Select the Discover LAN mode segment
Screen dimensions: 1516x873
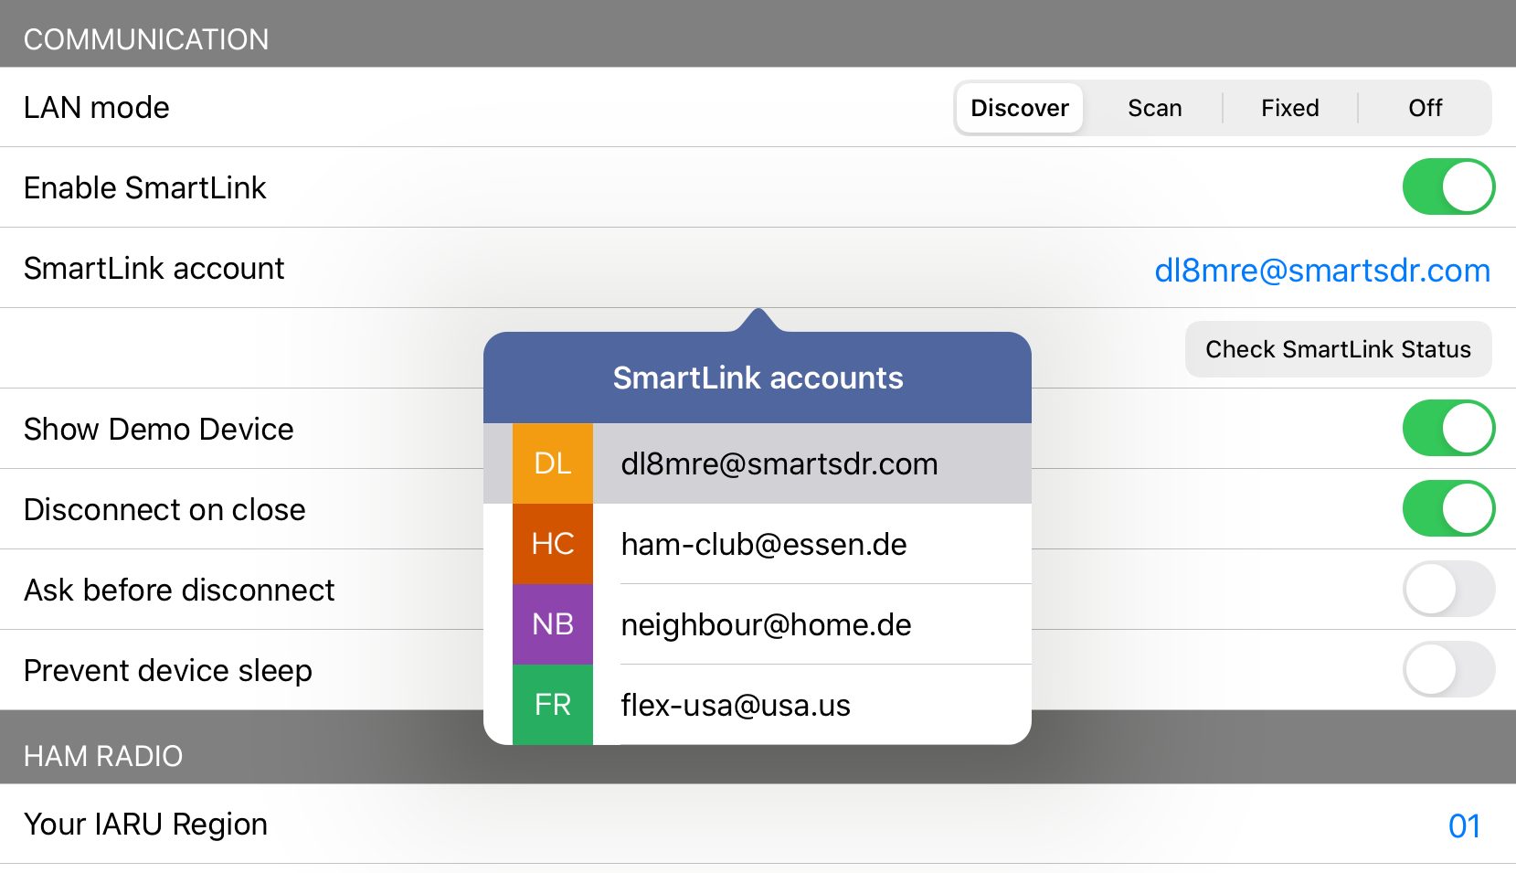[x=1020, y=108]
